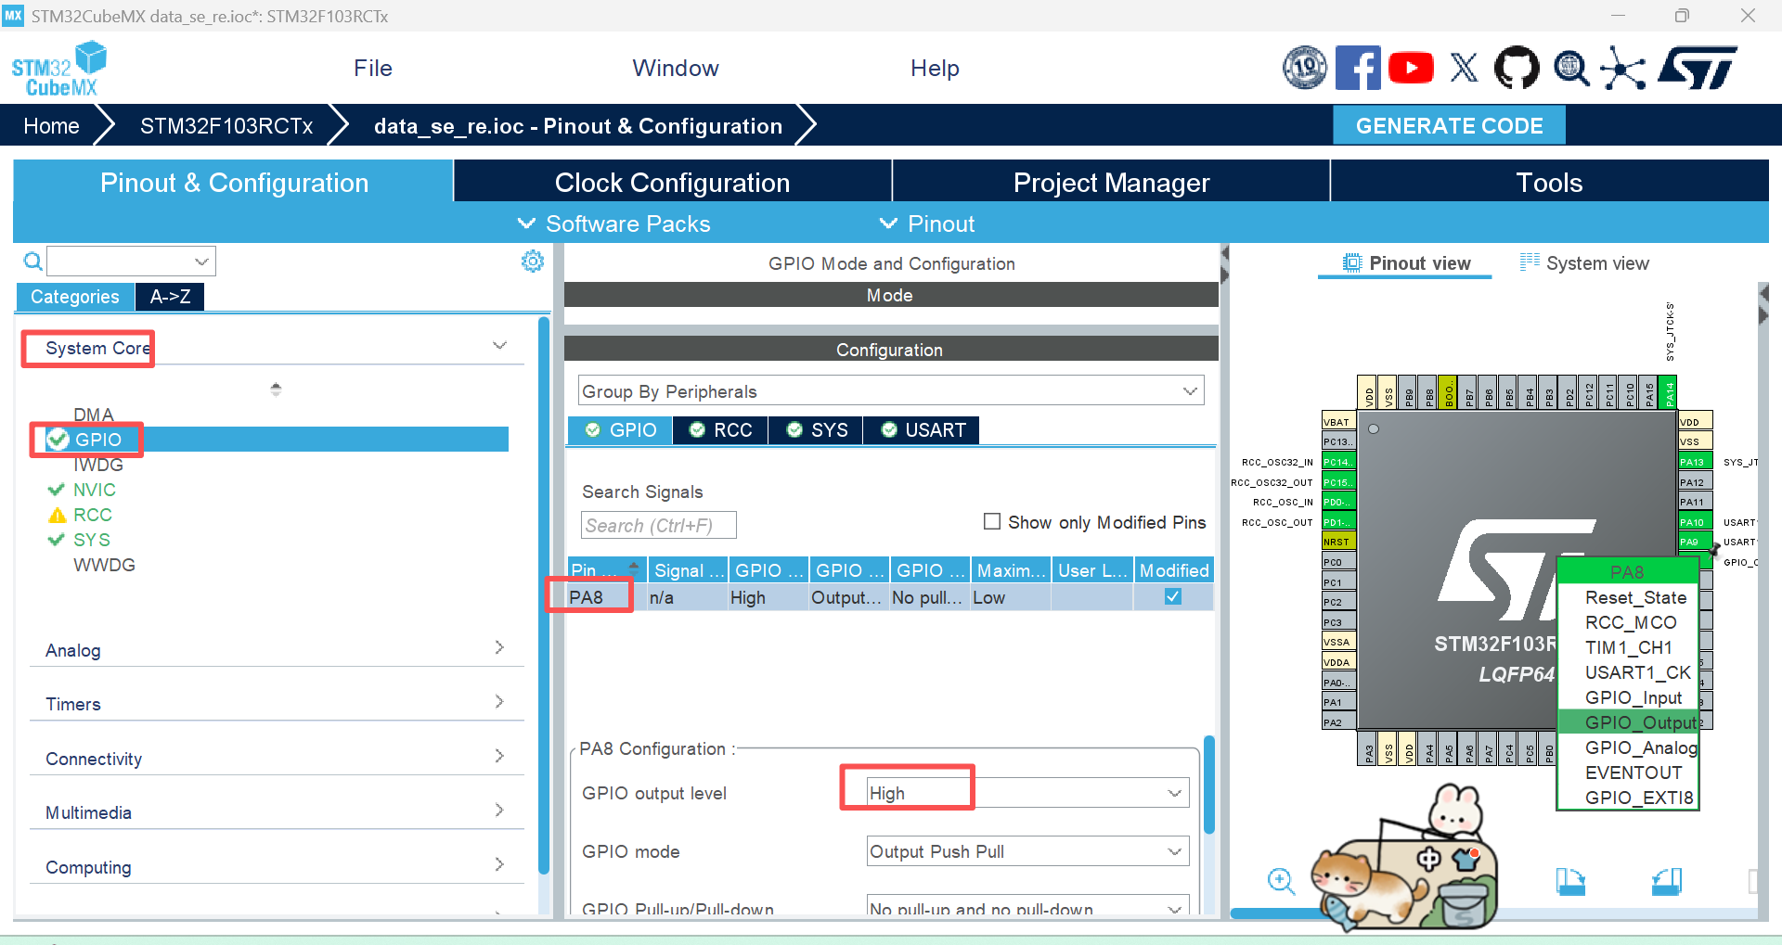This screenshot has height=945, width=1782.
Task: Open the Software Packs dropdown menu
Action: (x=613, y=223)
